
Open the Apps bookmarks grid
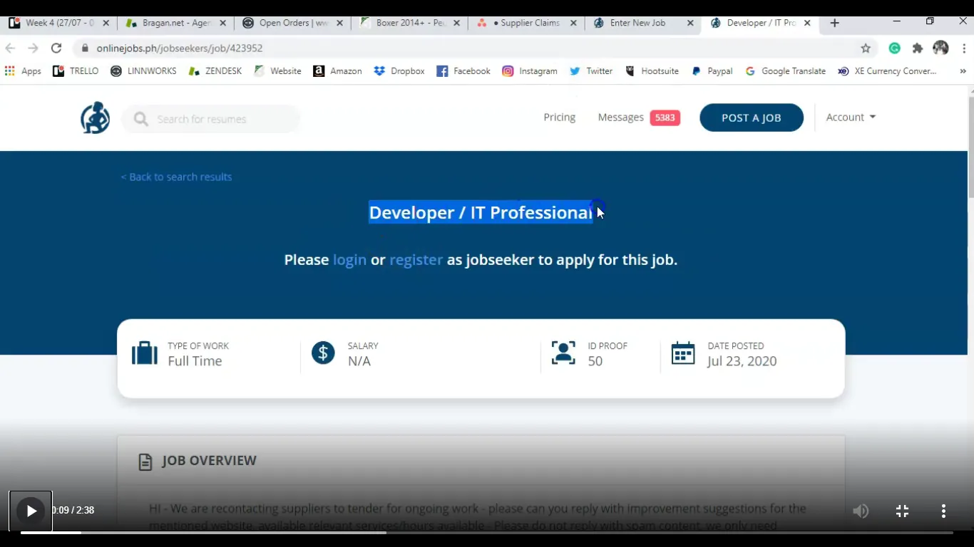[23, 71]
